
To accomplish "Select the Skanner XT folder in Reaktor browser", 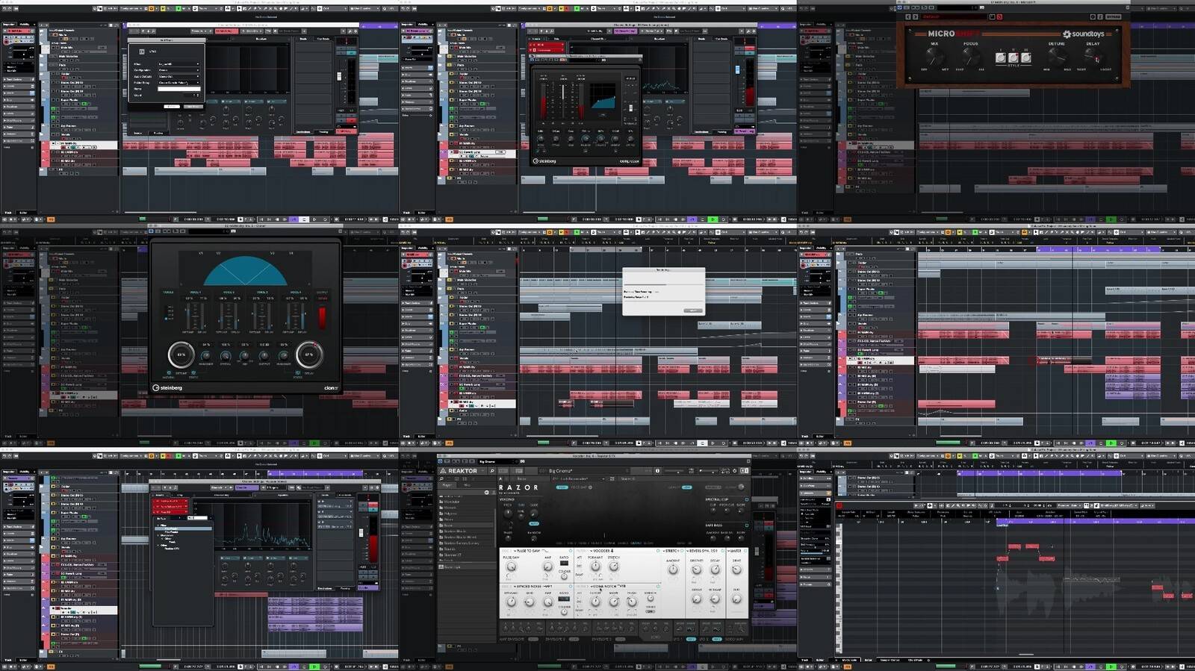I will point(466,555).
